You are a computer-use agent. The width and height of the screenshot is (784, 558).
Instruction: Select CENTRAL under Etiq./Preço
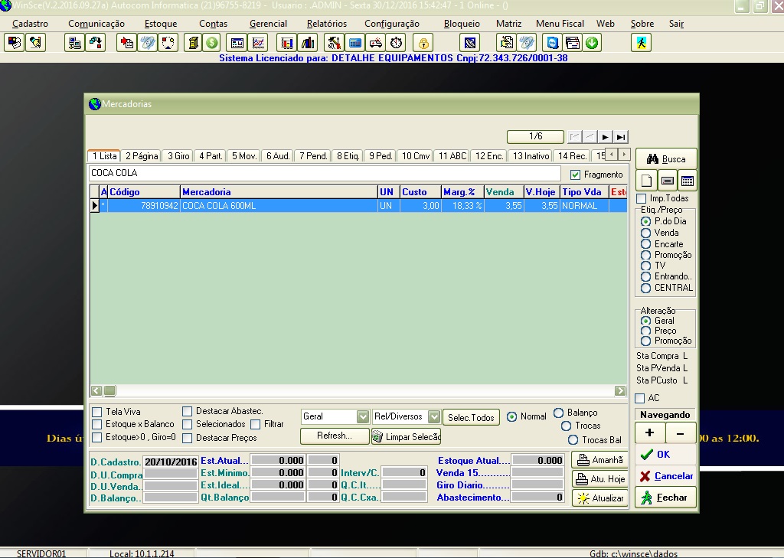(x=646, y=288)
